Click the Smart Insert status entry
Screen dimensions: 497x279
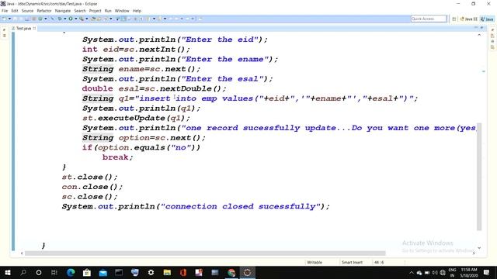coord(352,262)
